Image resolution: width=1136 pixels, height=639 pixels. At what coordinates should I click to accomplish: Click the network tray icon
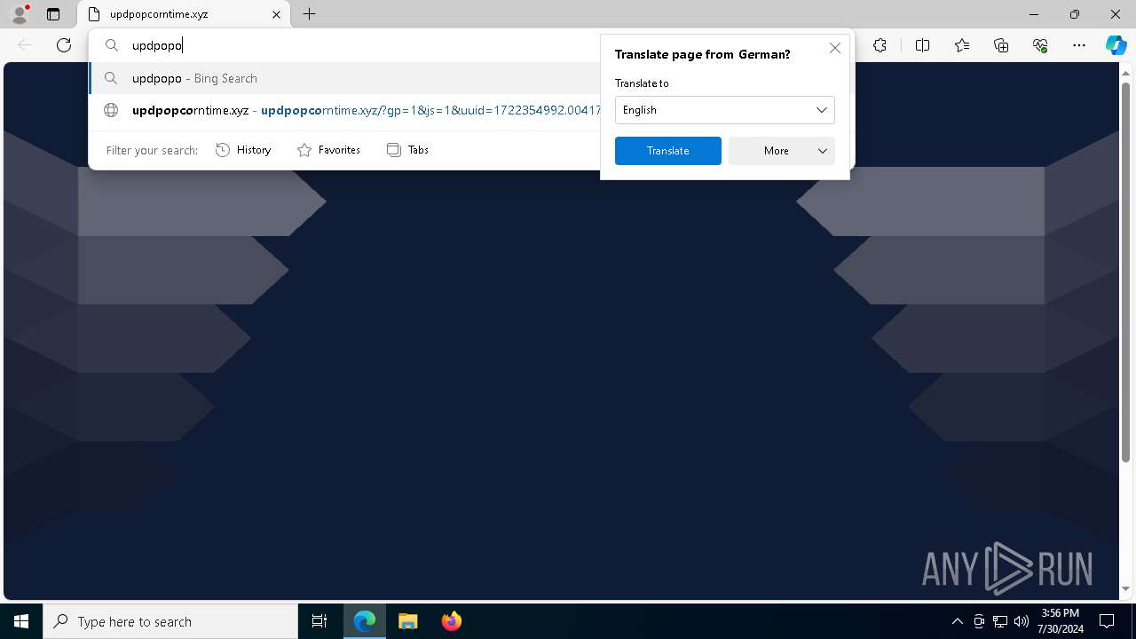[1000, 621]
